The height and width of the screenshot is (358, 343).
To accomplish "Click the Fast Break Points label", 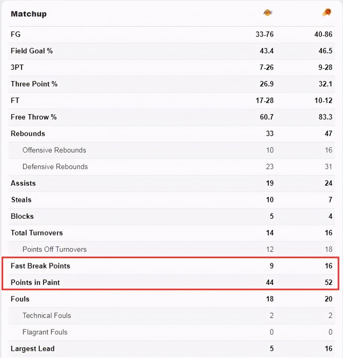I will pos(41,266).
